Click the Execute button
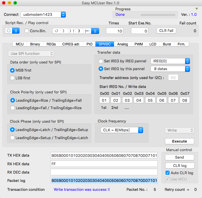Screen dimensions: 202x198 click(x=180, y=141)
